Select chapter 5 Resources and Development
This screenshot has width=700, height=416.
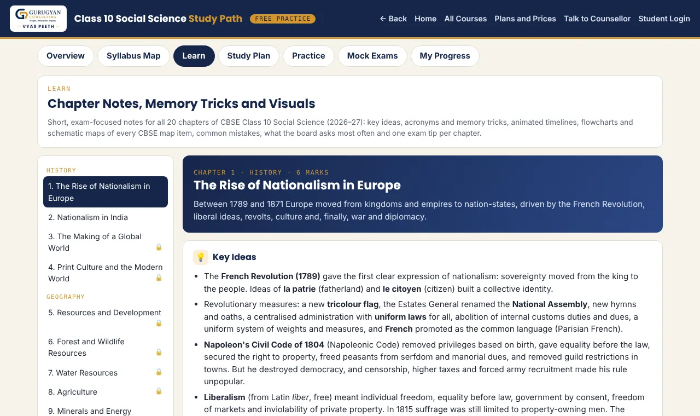click(106, 317)
